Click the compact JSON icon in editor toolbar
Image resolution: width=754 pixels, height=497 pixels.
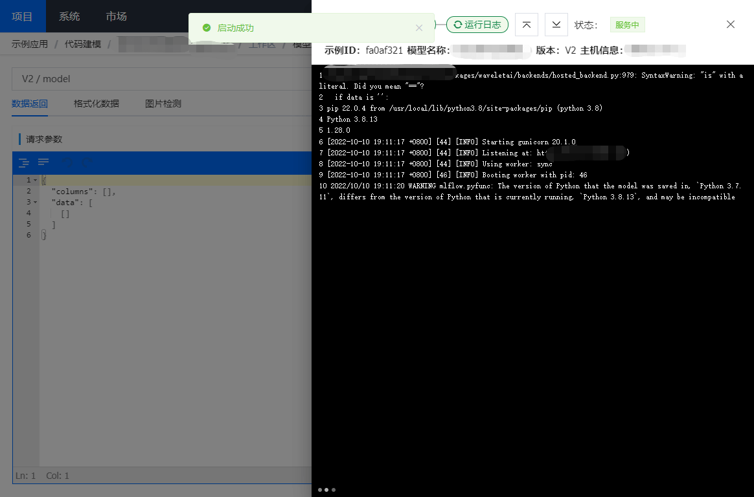tap(43, 163)
